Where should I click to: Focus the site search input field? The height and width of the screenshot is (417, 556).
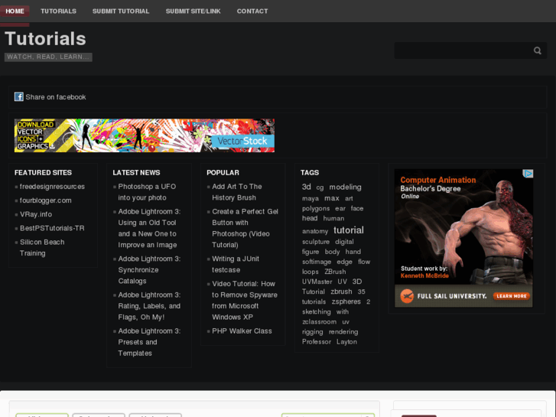click(463, 50)
